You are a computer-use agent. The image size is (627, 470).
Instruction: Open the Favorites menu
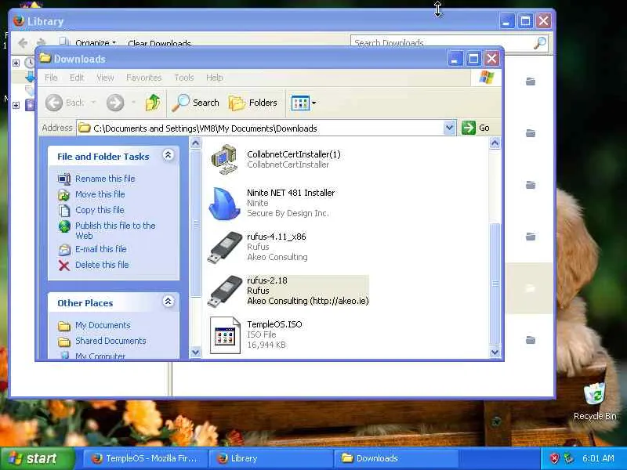coord(144,78)
